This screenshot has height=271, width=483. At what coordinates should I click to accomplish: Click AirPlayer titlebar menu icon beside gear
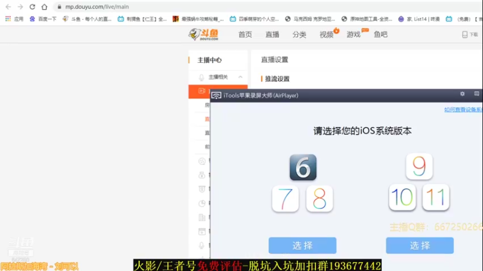(476, 94)
